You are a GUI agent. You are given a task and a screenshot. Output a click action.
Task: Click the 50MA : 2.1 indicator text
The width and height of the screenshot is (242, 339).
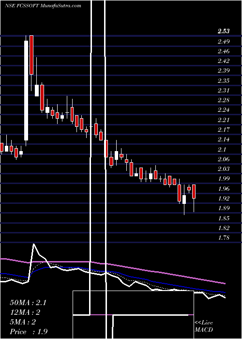28,303
